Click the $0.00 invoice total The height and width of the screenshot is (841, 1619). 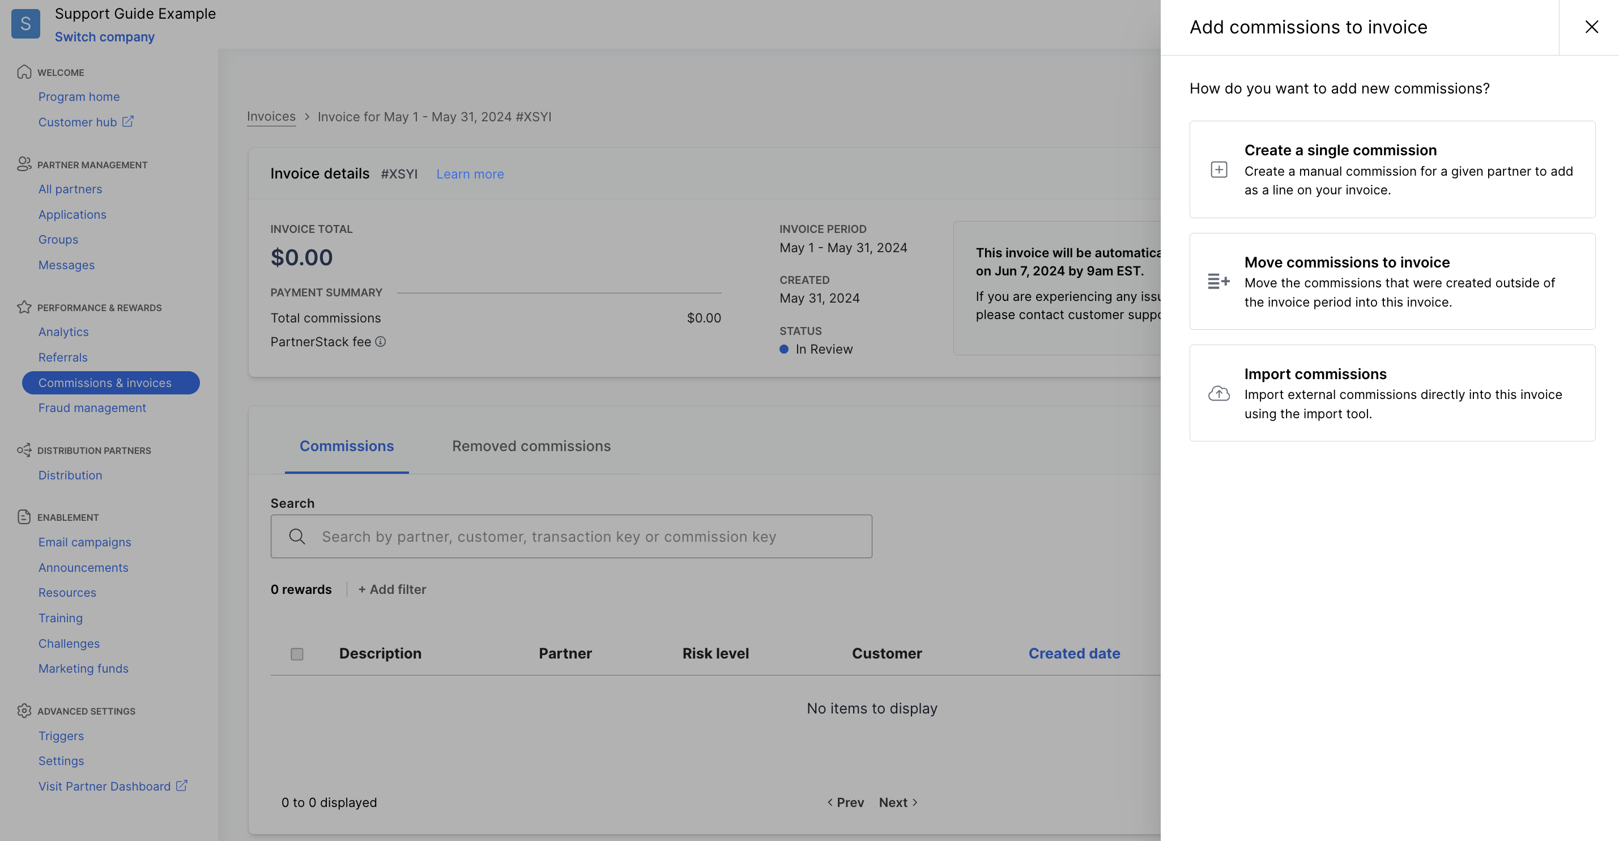click(x=302, y=257)
